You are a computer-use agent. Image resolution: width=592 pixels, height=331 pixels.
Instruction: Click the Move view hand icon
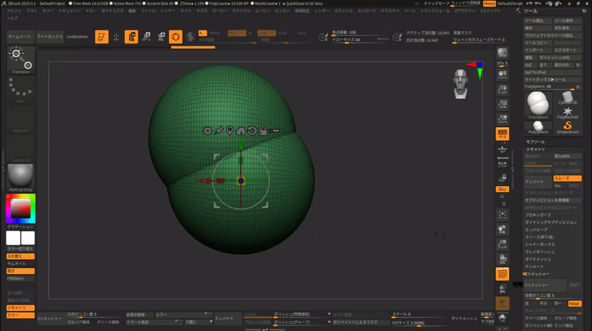[502, 229]
